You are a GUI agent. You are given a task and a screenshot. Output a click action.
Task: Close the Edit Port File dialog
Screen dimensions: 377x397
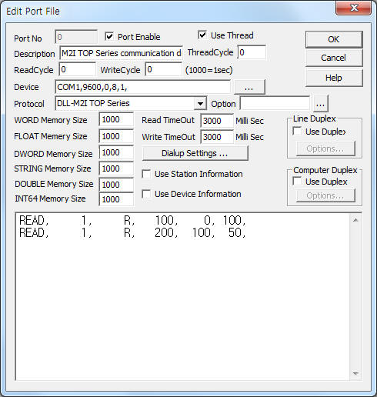click(354, 8)
